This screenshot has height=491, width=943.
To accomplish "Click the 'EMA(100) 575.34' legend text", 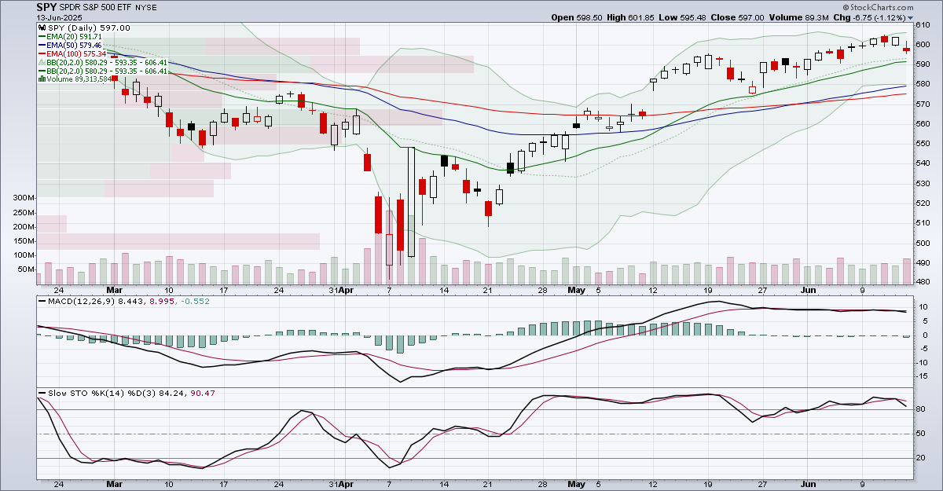I will click(77, 53).
